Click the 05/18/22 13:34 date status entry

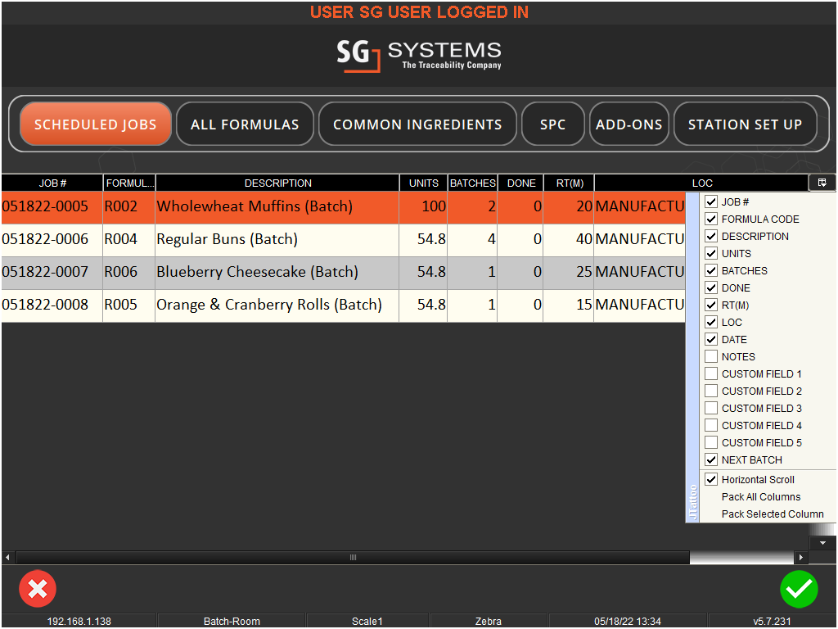[628, 621]
